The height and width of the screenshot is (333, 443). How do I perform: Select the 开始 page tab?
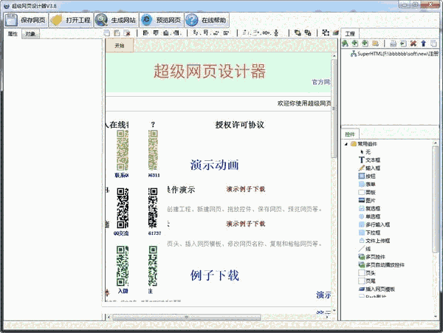(x=120, y=46)
